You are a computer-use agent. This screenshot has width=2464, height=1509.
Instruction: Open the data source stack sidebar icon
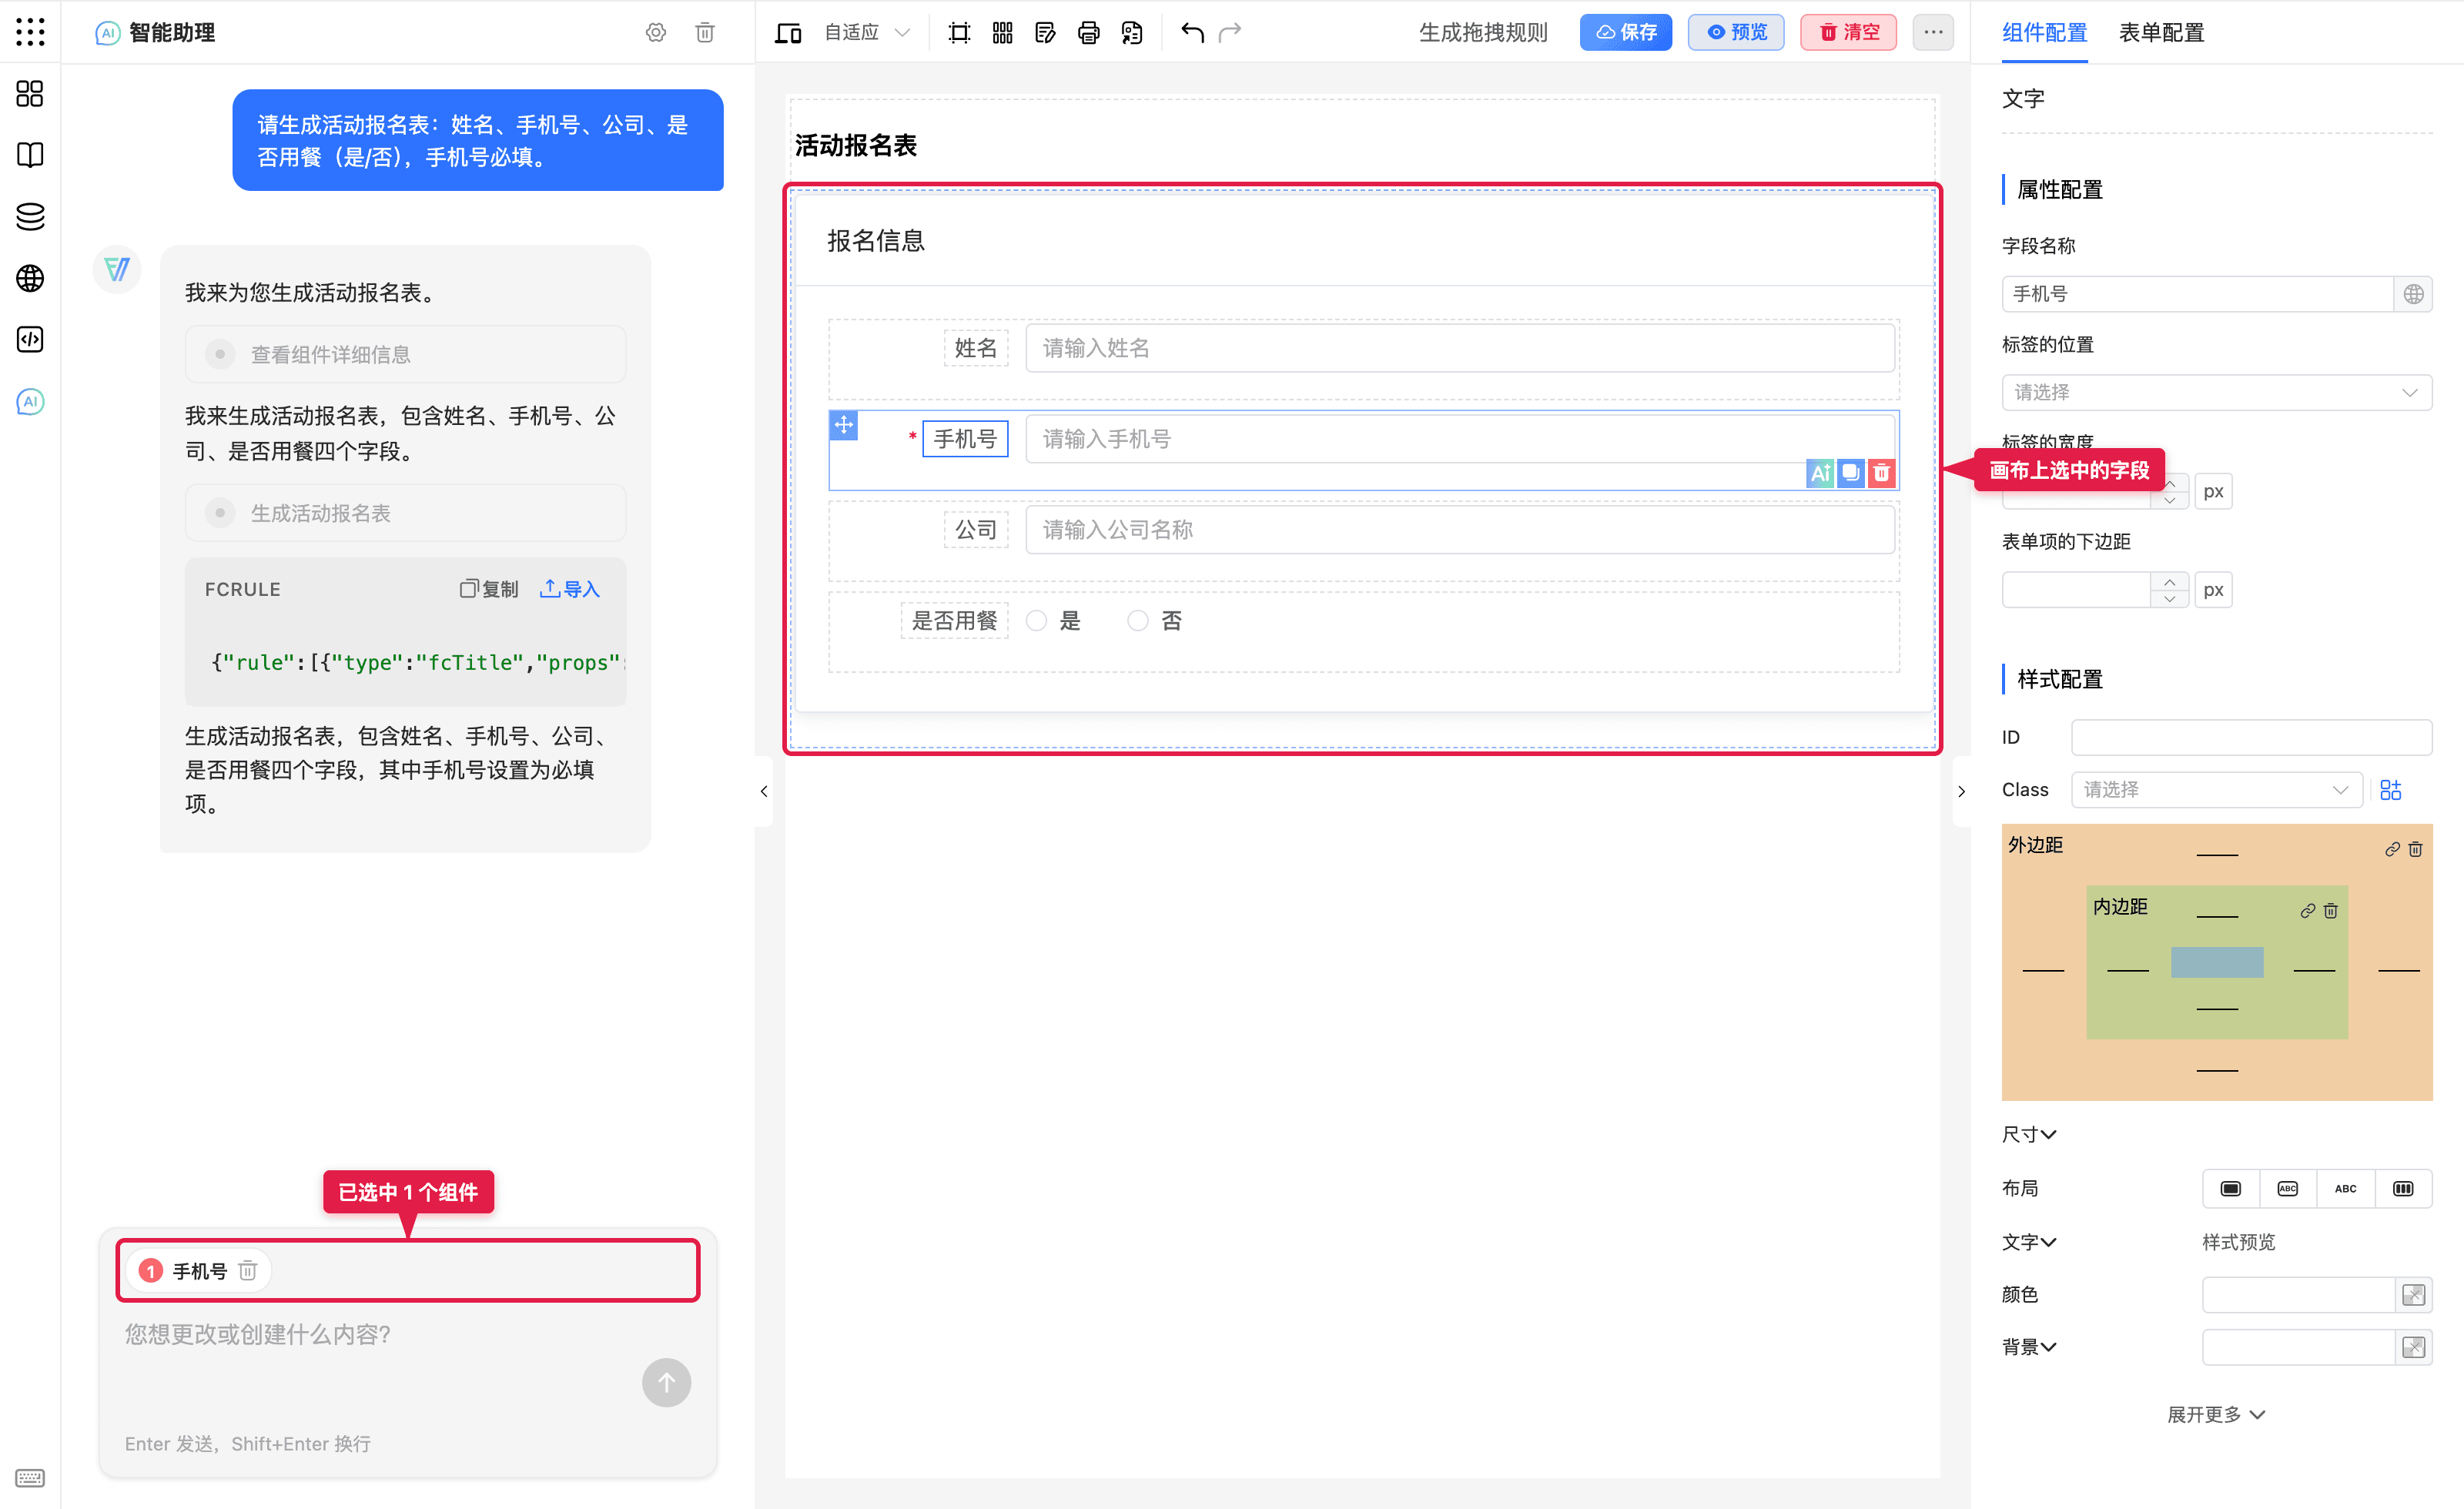[30, 216]
